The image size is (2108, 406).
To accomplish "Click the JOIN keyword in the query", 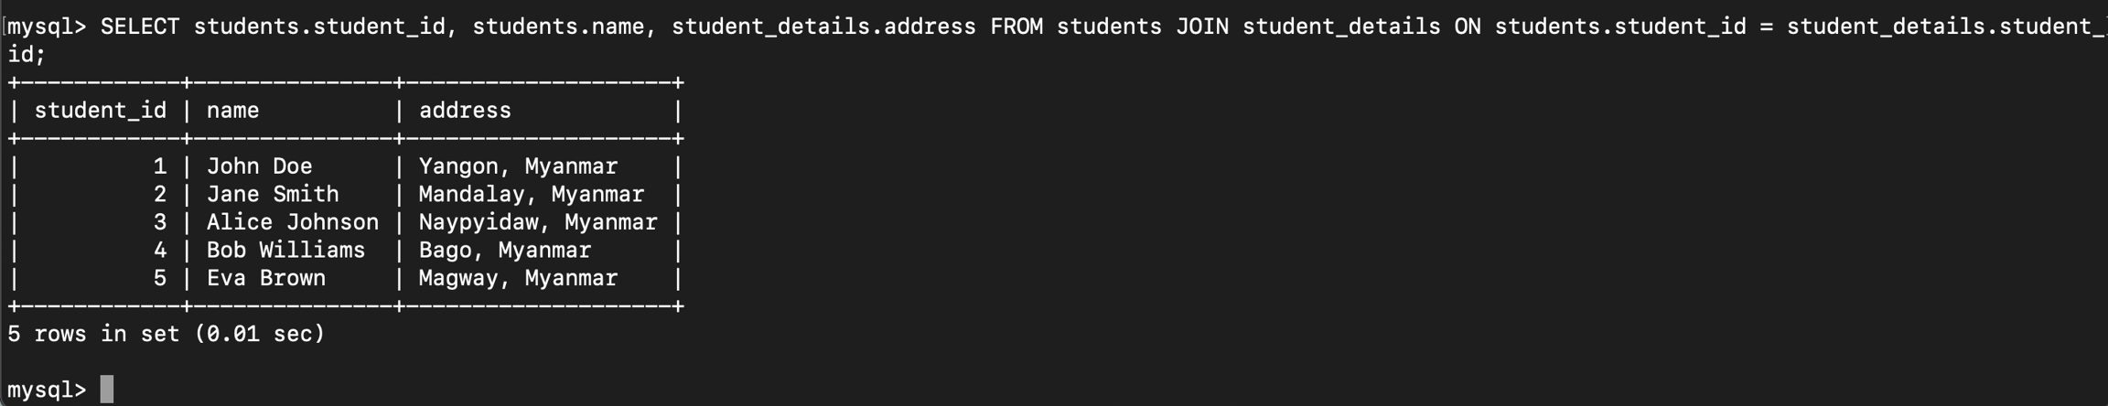I will point(1202,27).
